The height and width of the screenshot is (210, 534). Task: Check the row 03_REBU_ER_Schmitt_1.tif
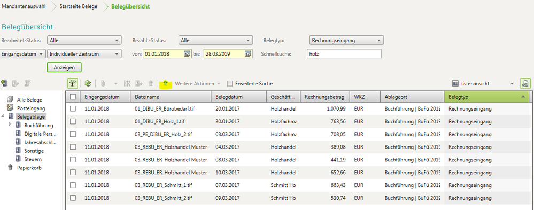(x=73, y=185)
